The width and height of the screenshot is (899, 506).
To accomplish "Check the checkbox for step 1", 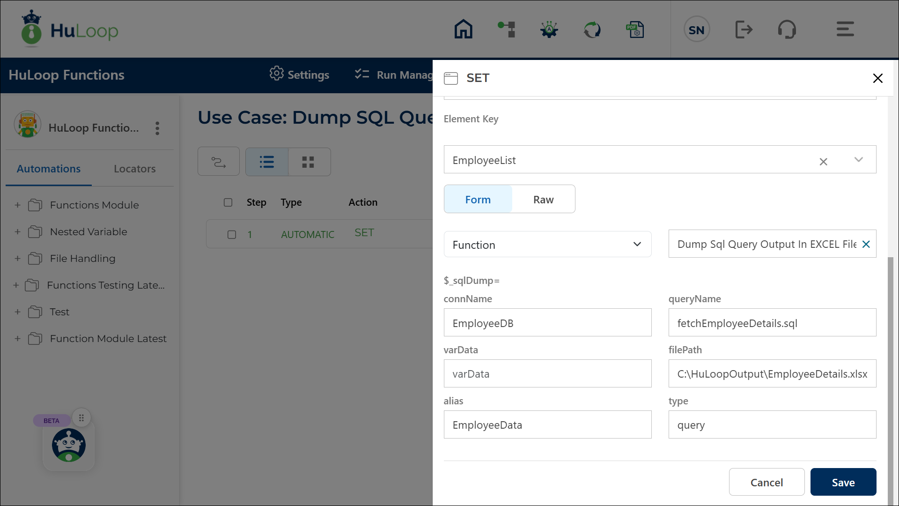I will click(231, 234).
